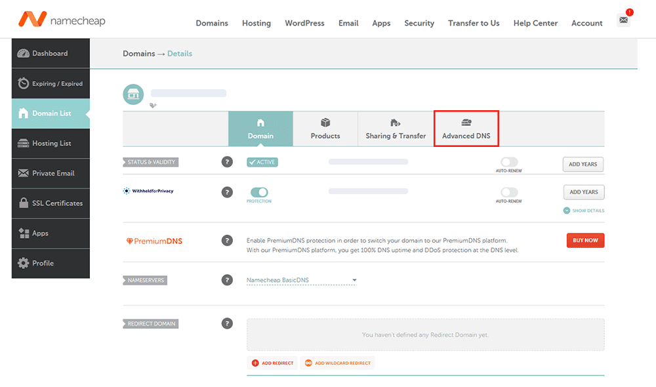Open the Help Center menu

[x=535, y=23]
